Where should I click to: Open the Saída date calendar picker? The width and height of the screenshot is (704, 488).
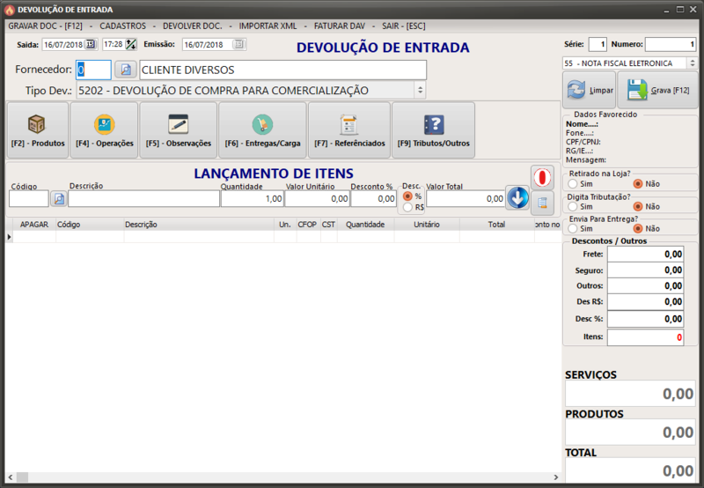(x=91, y=44)
